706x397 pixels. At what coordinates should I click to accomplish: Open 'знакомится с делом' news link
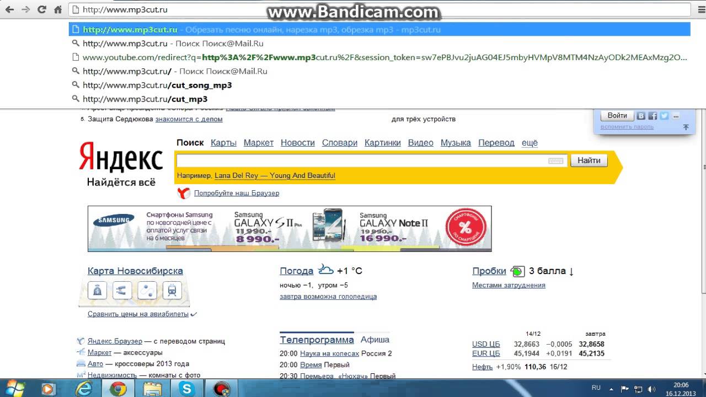click(x=189, y=119)
